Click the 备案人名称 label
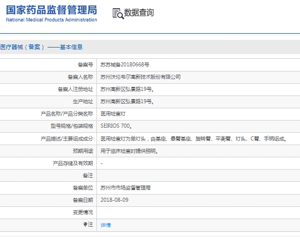This screenshot has width=300, height=237. click(81, 77)
